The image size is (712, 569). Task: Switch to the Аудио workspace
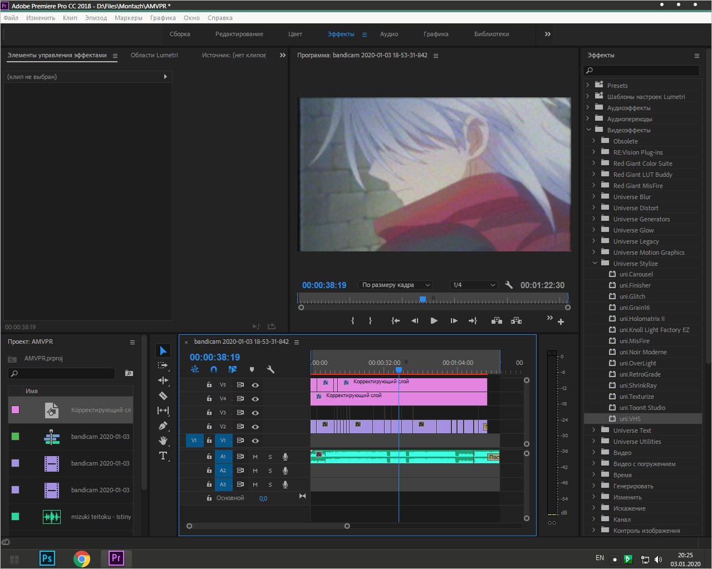coord(389,34)
